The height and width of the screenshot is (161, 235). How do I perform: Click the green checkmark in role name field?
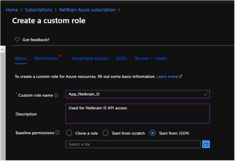point(205,94)
